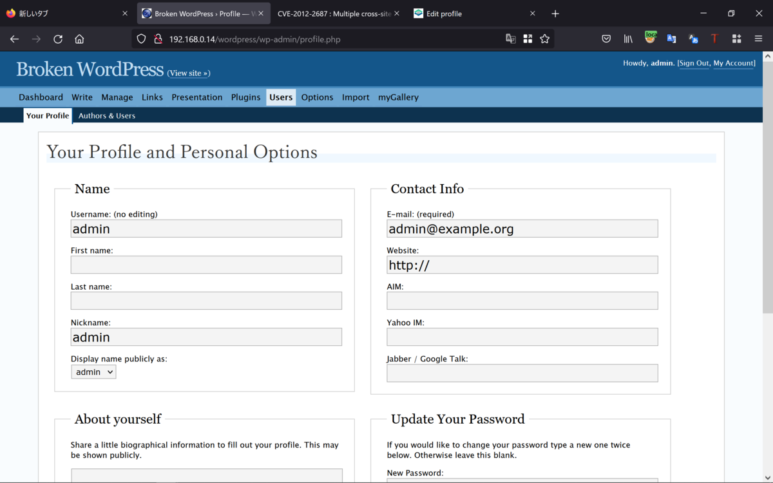This screenshot has width=773, height=483.
Task: Switch to the 'Edit profile' browser tab
Action: (475, 14)
